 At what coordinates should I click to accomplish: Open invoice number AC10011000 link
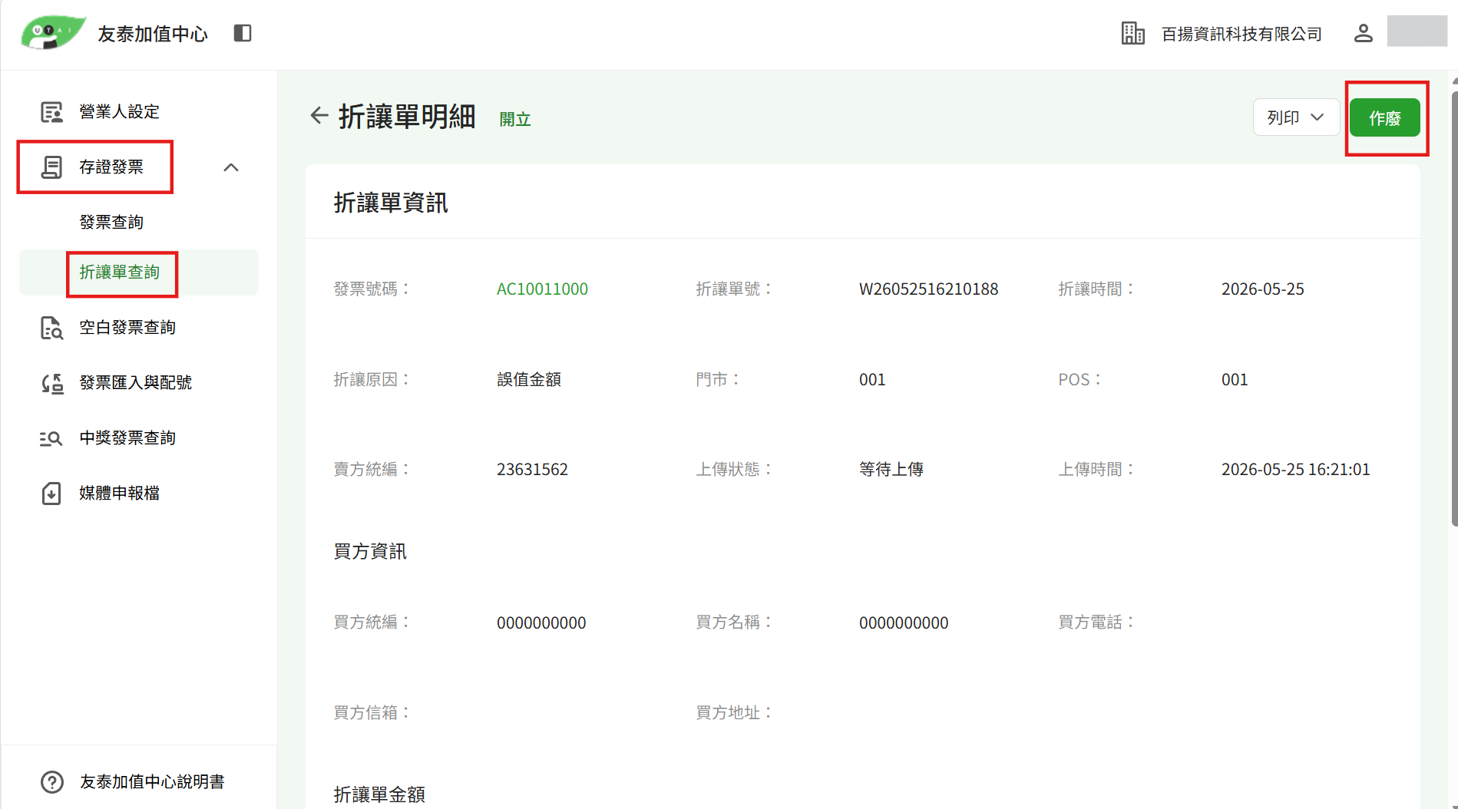[x=542, y=289]
